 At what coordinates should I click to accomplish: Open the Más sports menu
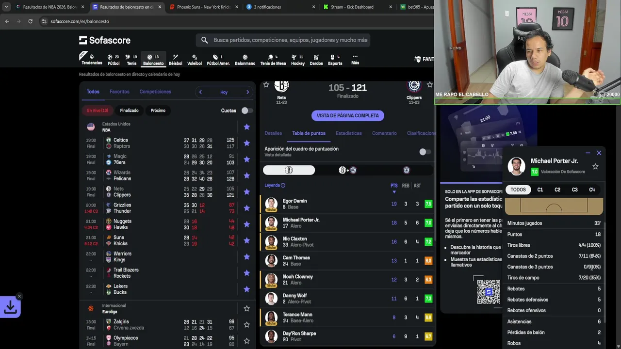[x=355, y=60]
